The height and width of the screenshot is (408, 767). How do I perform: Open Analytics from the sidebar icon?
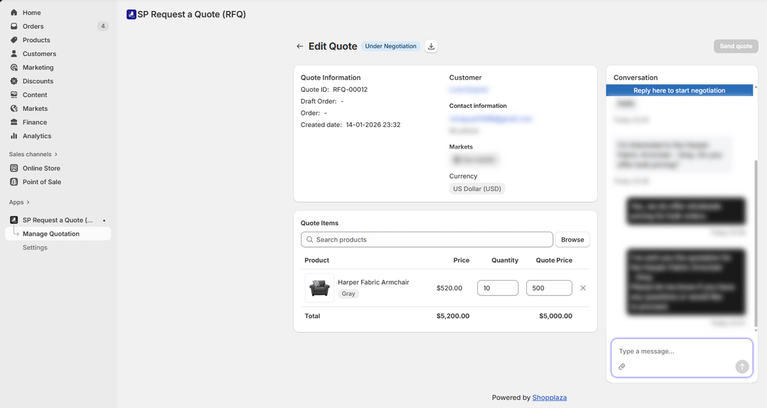(x=13, y=136)
